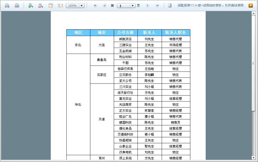Click the 联系人职务 column header
Viewport: 258px width, 162px height.
tap(176, 33)
